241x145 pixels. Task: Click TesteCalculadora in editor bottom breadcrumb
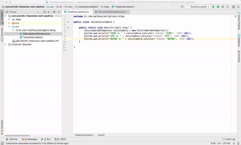tap(84, 135)
